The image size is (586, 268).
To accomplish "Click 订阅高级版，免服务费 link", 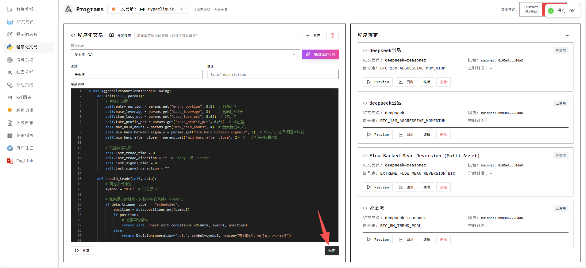I will (210, 9).
